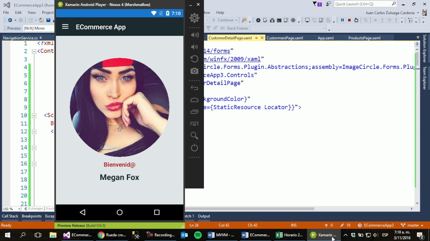Tap Android Recents square in navigation bar
Image resolution: width=430 pixels, height=241 pixels.
[x=157, y=212]
